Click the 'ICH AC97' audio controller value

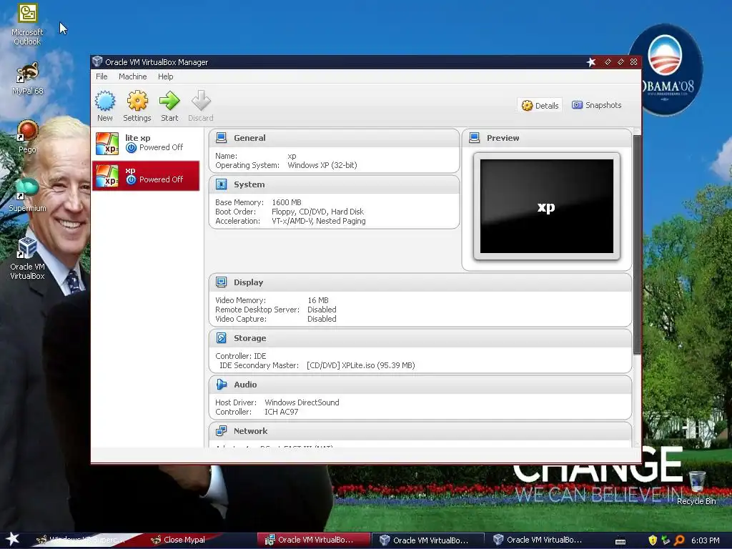point(281,412)
